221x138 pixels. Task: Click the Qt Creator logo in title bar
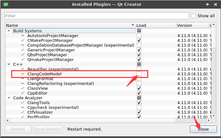5,4
